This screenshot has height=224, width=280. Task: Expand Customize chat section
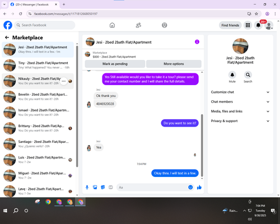coord(240,92)
